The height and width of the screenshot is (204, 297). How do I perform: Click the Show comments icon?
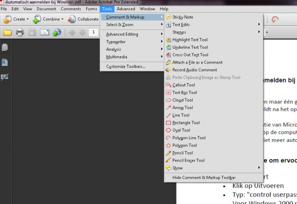click(168, 168)
